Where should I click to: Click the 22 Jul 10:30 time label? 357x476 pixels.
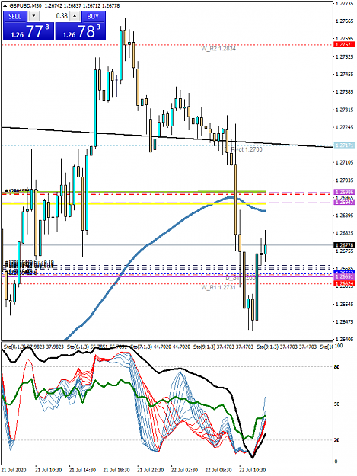click(x=253, y=470)
